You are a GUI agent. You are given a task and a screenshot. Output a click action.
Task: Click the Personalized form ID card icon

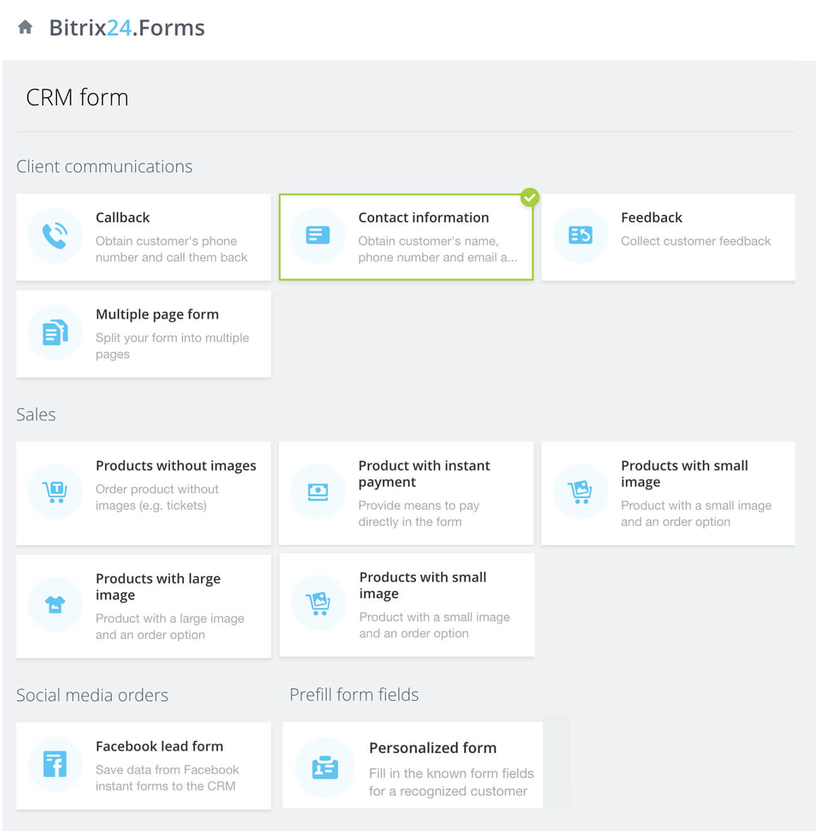(x=325, y=767)
